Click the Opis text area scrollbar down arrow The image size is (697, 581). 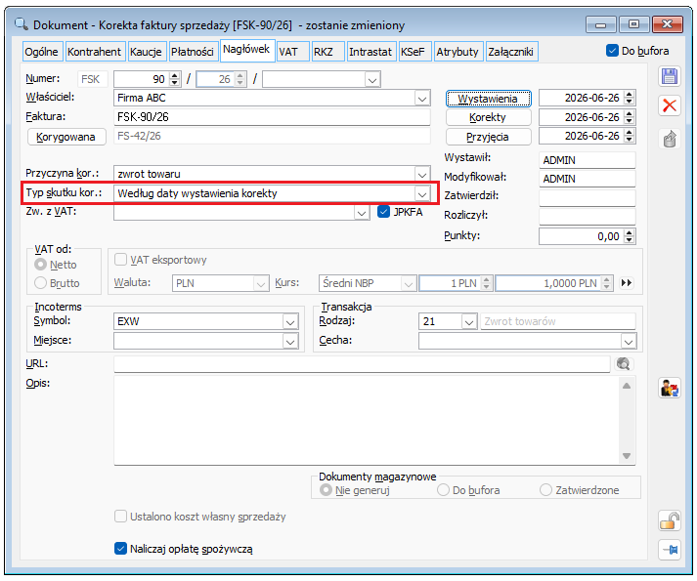click(627, 456)
